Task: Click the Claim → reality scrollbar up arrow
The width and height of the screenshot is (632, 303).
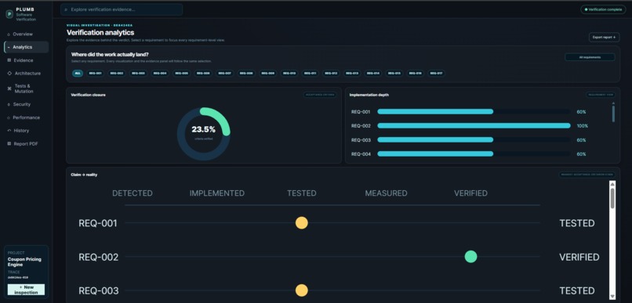Action: click(612, 184)
